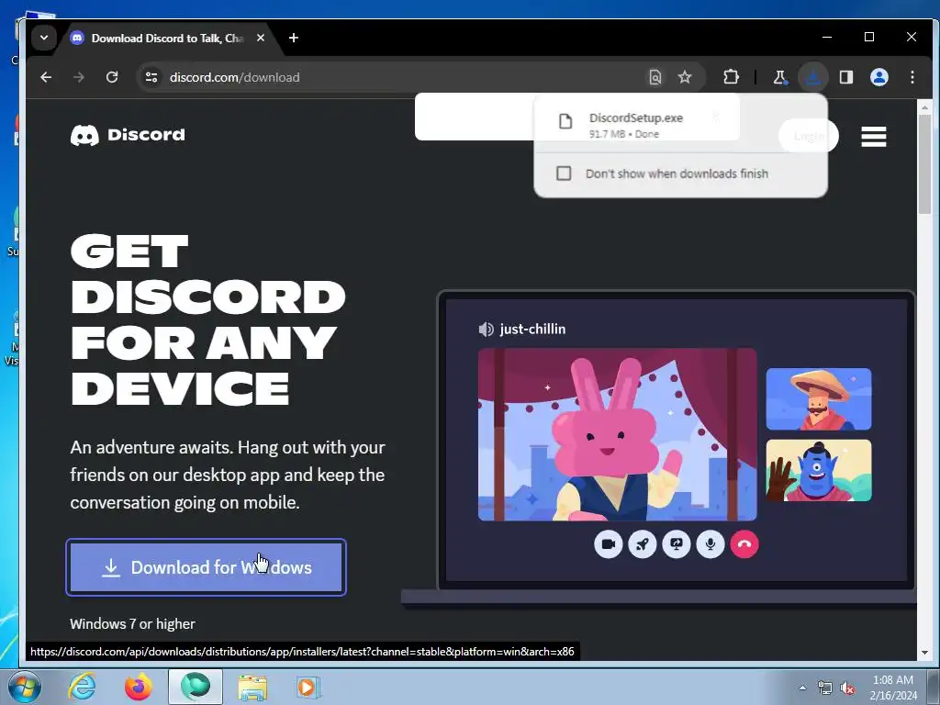Open File Explorer from the taskbar
The height and width of the screenshot is (705, 940).
tap(252, 687)
